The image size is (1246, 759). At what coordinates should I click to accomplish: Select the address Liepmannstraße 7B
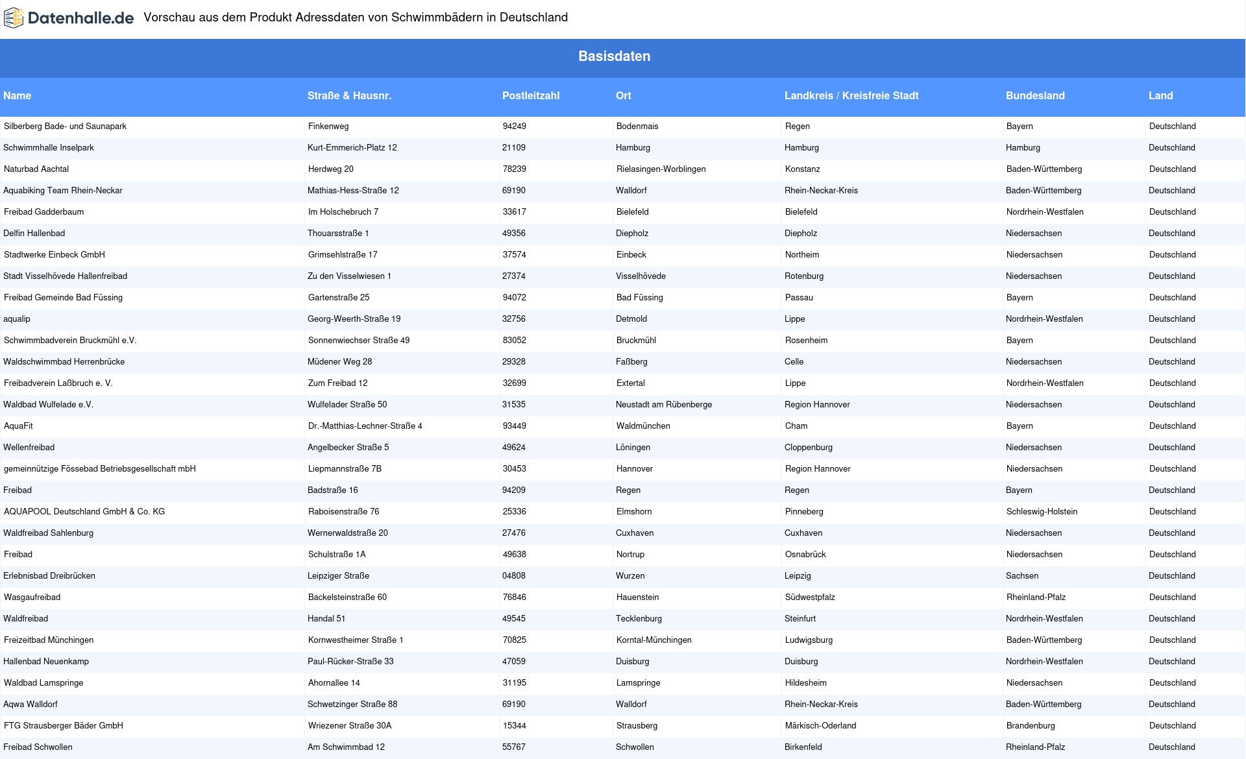pyautogui.click(x=345, y=469)
